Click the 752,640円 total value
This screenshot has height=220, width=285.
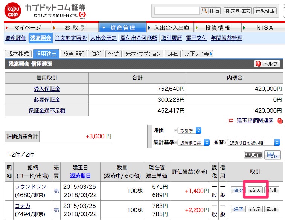coord(171,89)
